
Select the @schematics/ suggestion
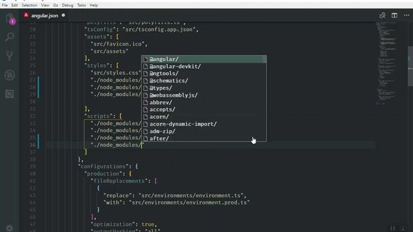point(204,81)
